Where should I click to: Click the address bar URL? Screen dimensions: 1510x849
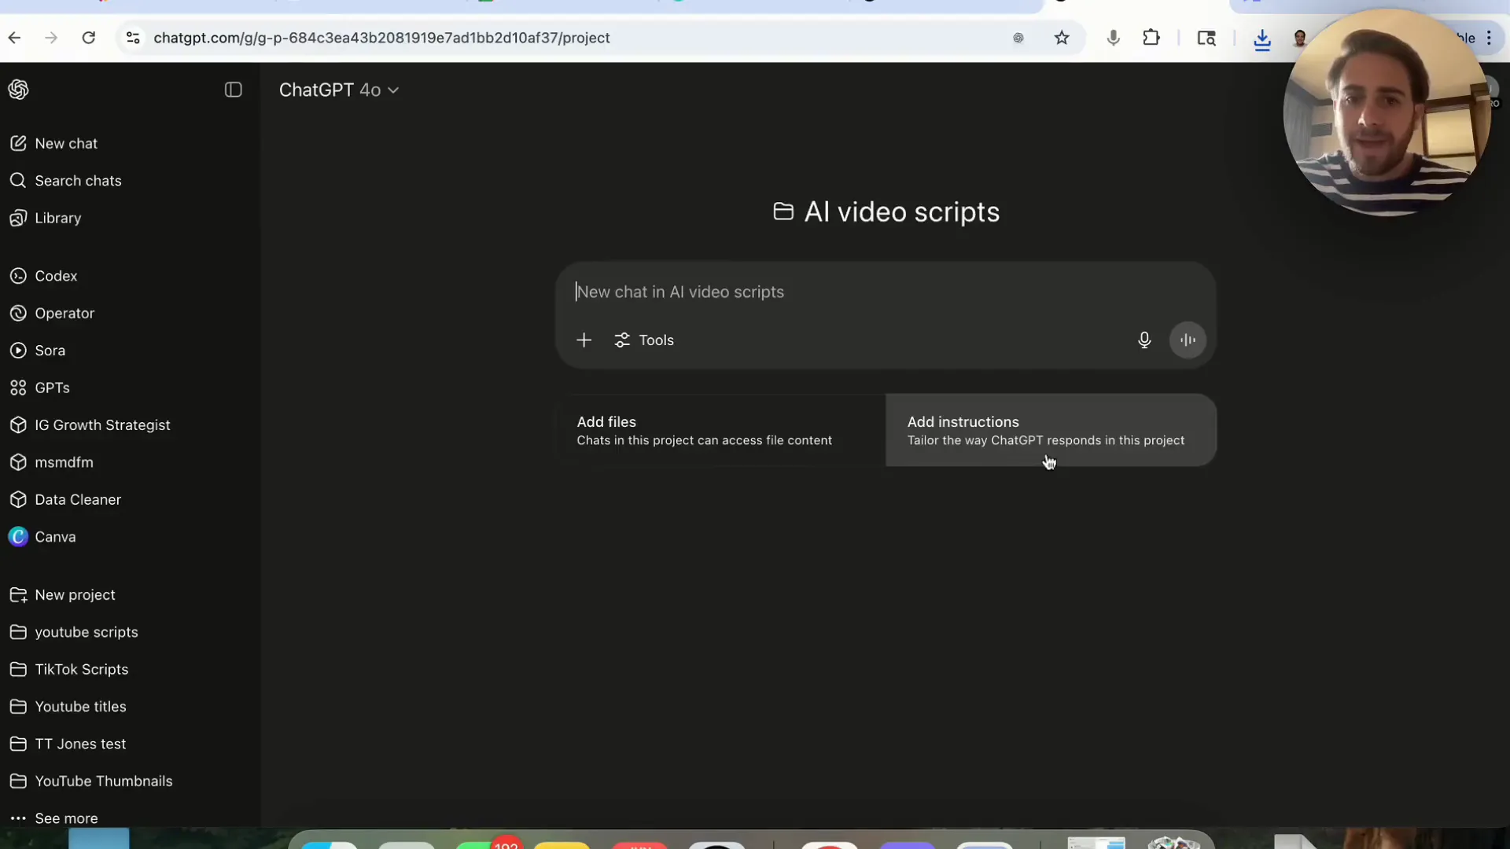(x=381, y=38)
